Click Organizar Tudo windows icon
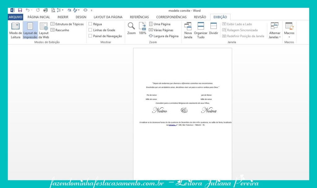This screenshot has width=317, height=188. [201, 31]
